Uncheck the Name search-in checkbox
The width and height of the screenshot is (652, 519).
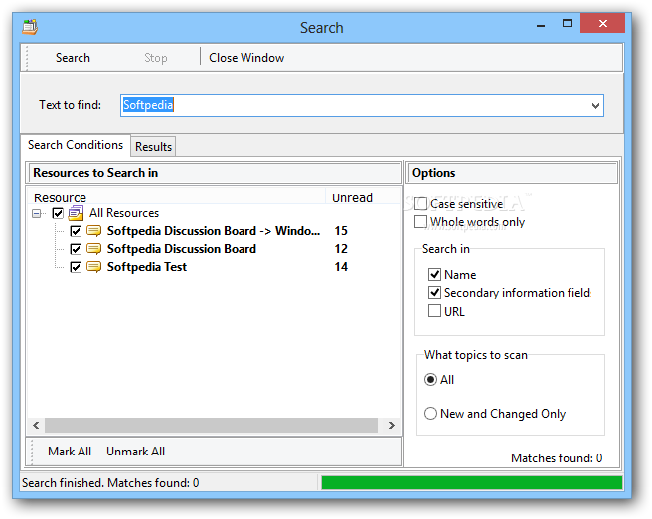(x=434, y=275)
